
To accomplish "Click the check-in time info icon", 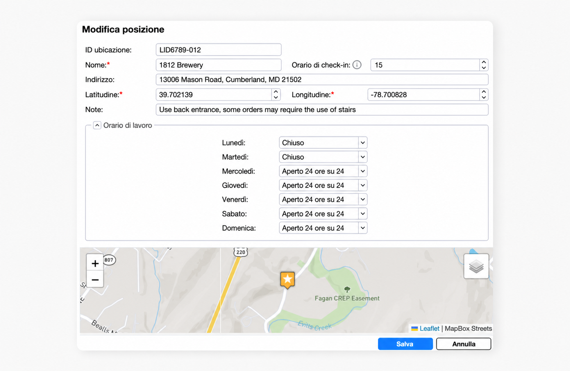I will [357, 65].
